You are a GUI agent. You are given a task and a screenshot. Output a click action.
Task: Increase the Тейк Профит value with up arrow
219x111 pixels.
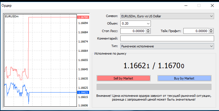click(x=211, y=30)
